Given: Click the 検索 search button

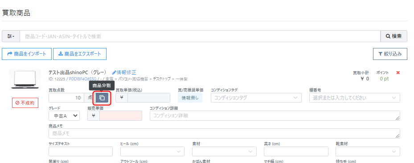Looking at the screenshot, I should 394,36.
